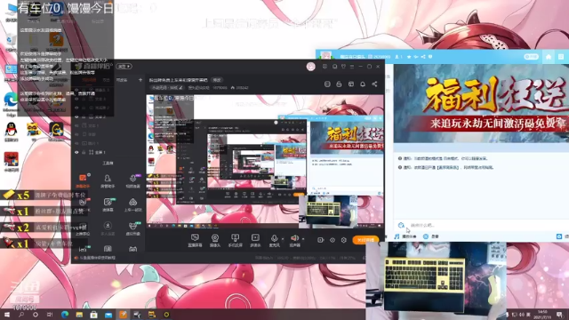Click the lock icon in stream header
569x320 pixels.
[x=339, y=84]
